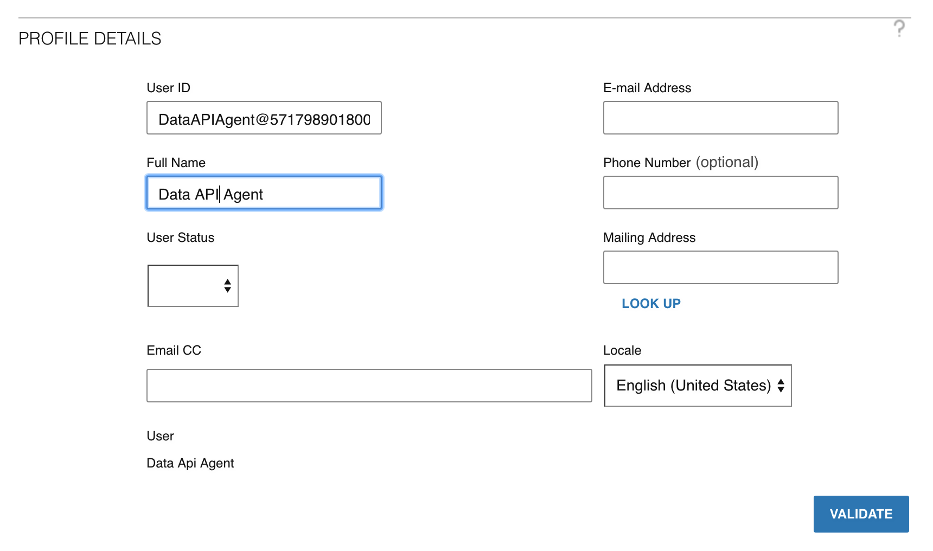
Task: Open the Locale dropdown
Action: pos(697,386)
